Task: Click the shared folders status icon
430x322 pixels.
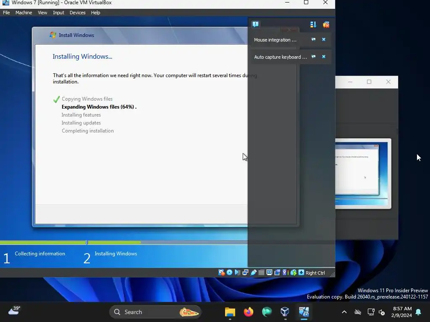Action: [261, 273]
